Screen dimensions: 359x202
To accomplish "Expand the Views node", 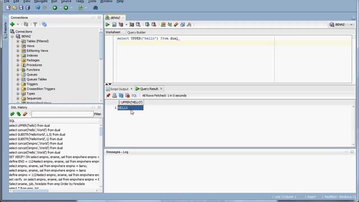I will click(18, 46).
